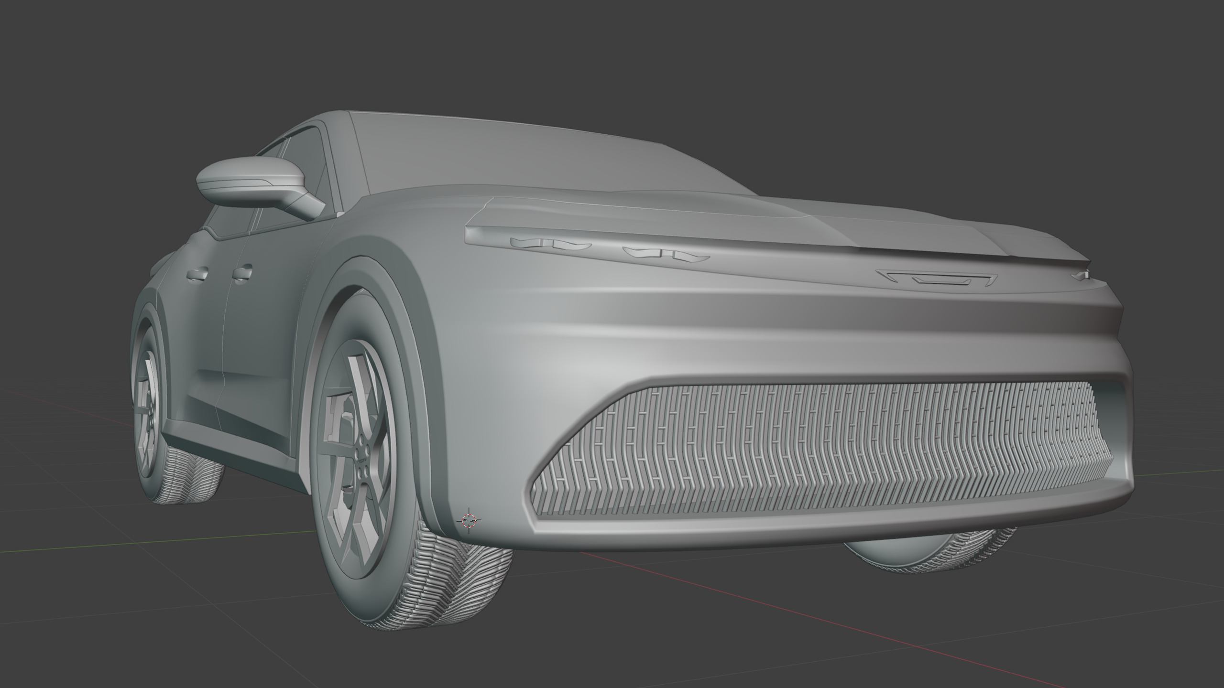Click the 3D cursor crosshair near bumper
1224x688 pixels.
tap(469, 520)
